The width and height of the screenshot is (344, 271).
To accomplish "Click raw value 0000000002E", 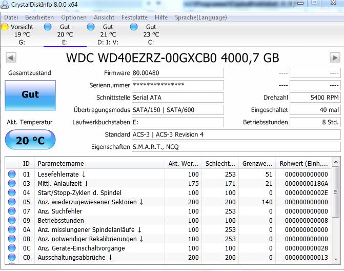I will tap(306, 192).
